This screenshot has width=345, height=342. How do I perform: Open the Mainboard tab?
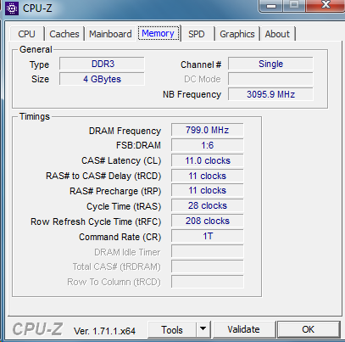point(110,34)
